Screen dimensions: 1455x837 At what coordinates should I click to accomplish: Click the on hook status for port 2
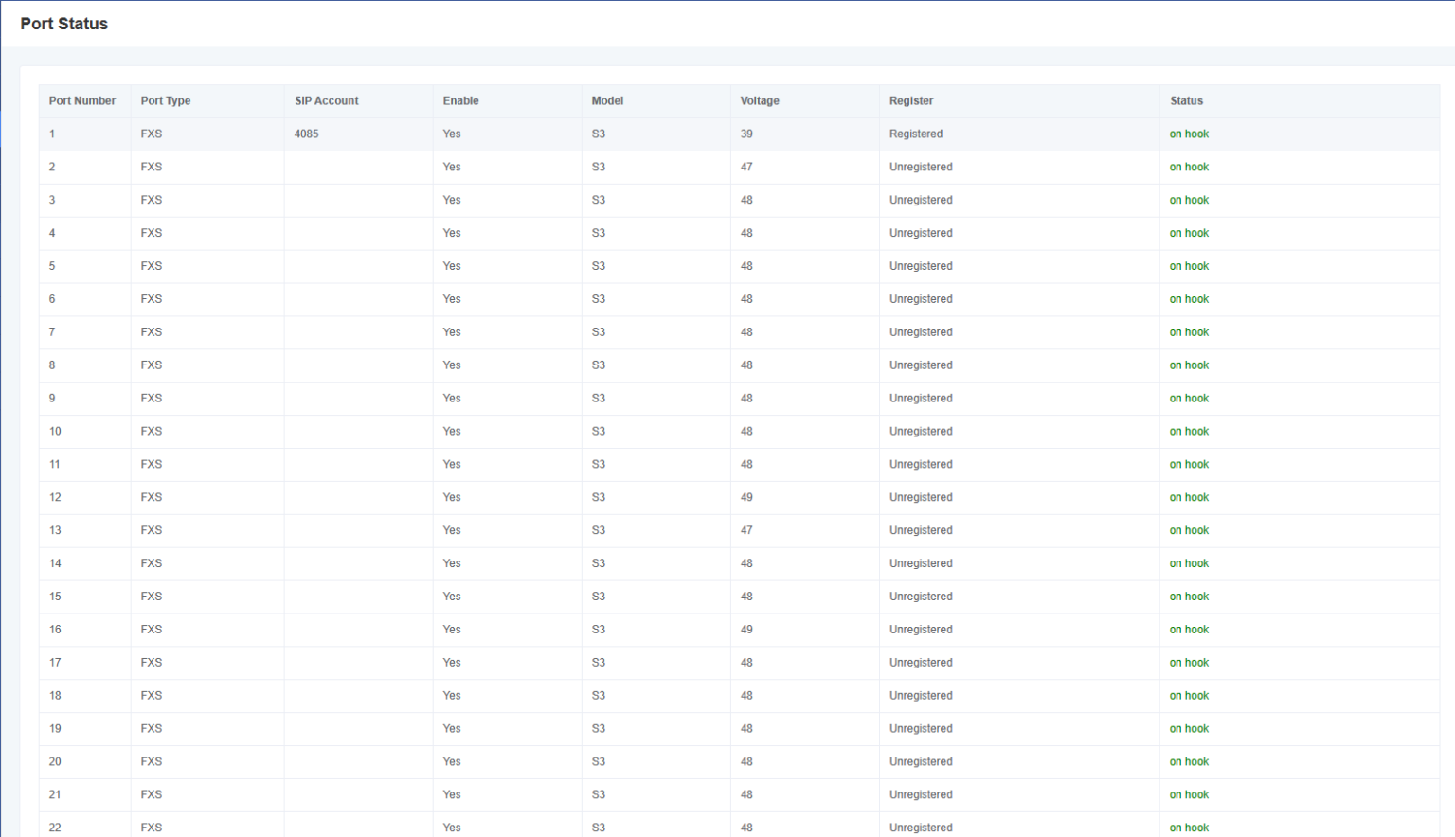(1189, 168)
